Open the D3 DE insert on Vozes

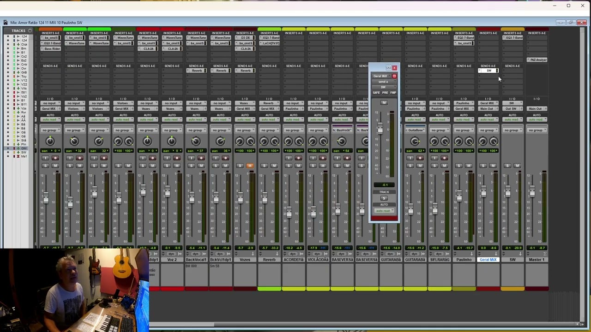(245, 38)
